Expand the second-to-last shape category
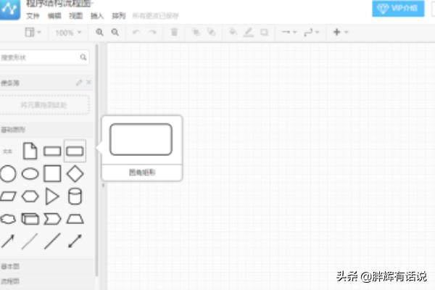This screenshot has width=435, height=290. click(47, 266)
